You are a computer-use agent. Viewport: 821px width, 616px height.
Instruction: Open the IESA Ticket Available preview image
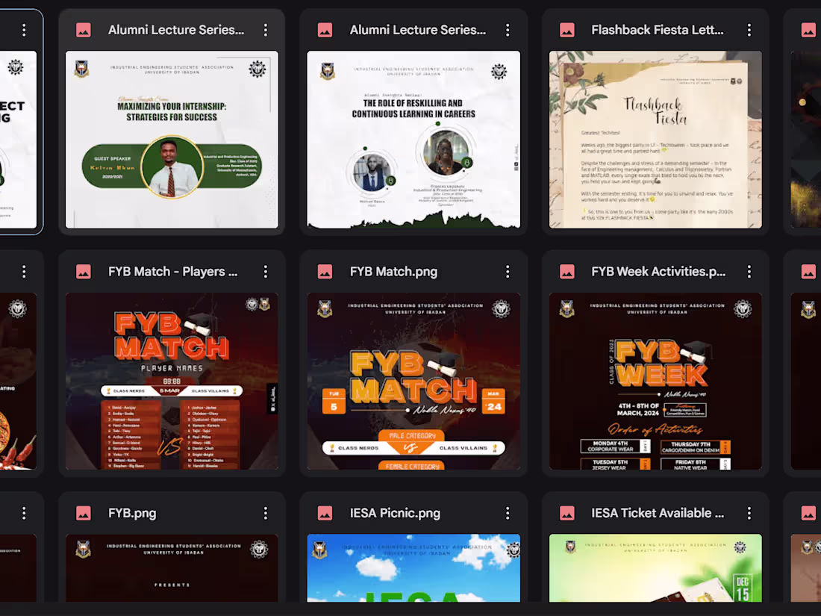click(655, 567)
